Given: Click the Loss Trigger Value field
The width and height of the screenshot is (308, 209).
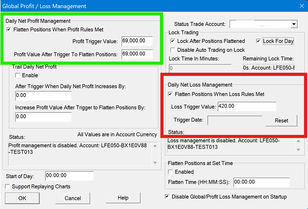Looking at the screenshot, I should [x=247, y=107].
